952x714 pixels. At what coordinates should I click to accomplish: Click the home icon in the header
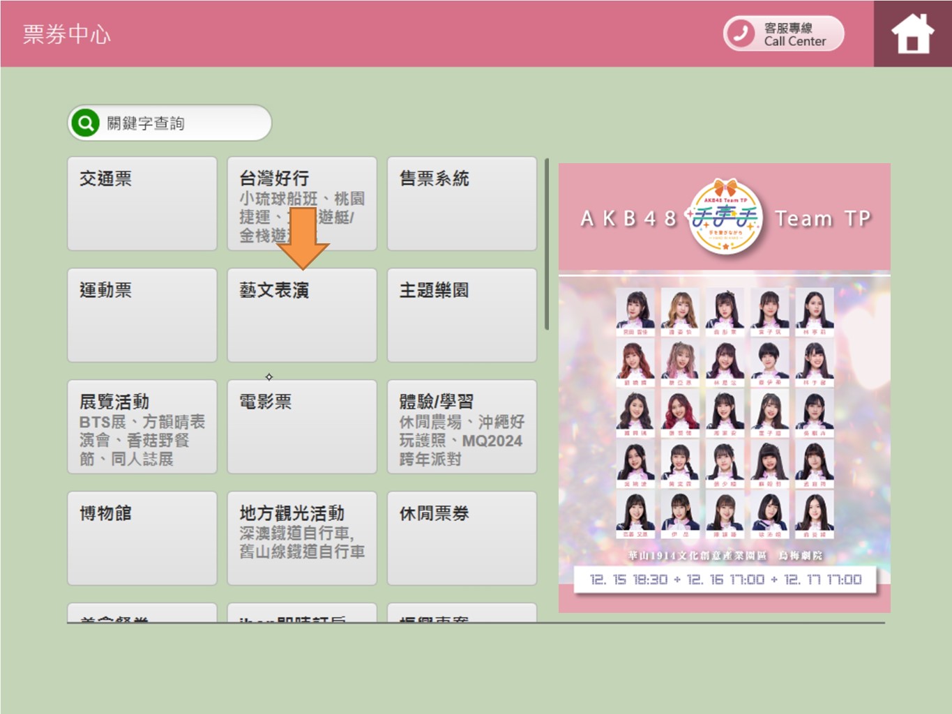coord(912,33)
